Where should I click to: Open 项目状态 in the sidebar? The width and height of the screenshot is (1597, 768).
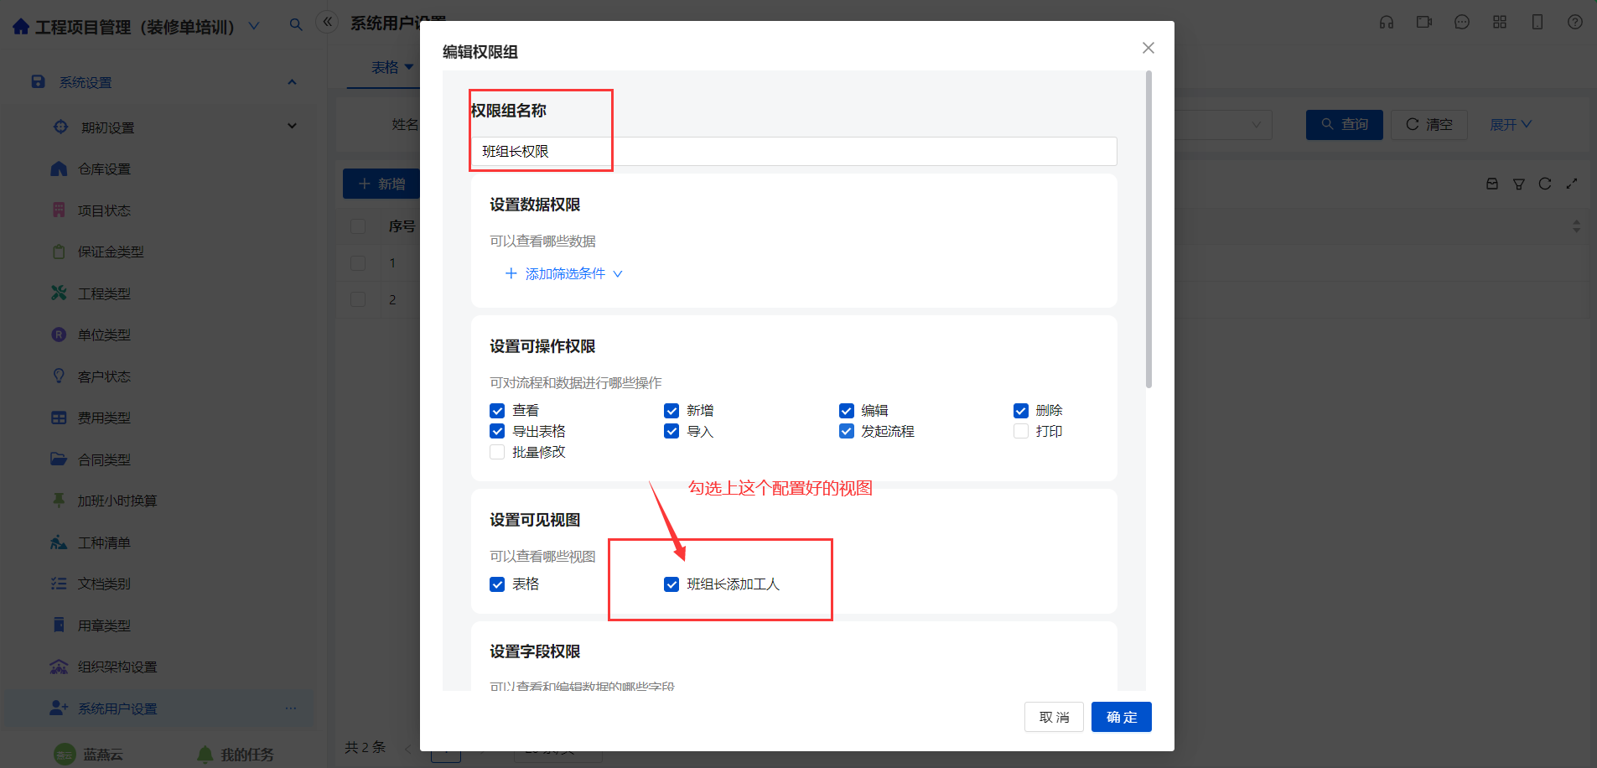pos(104,210)
